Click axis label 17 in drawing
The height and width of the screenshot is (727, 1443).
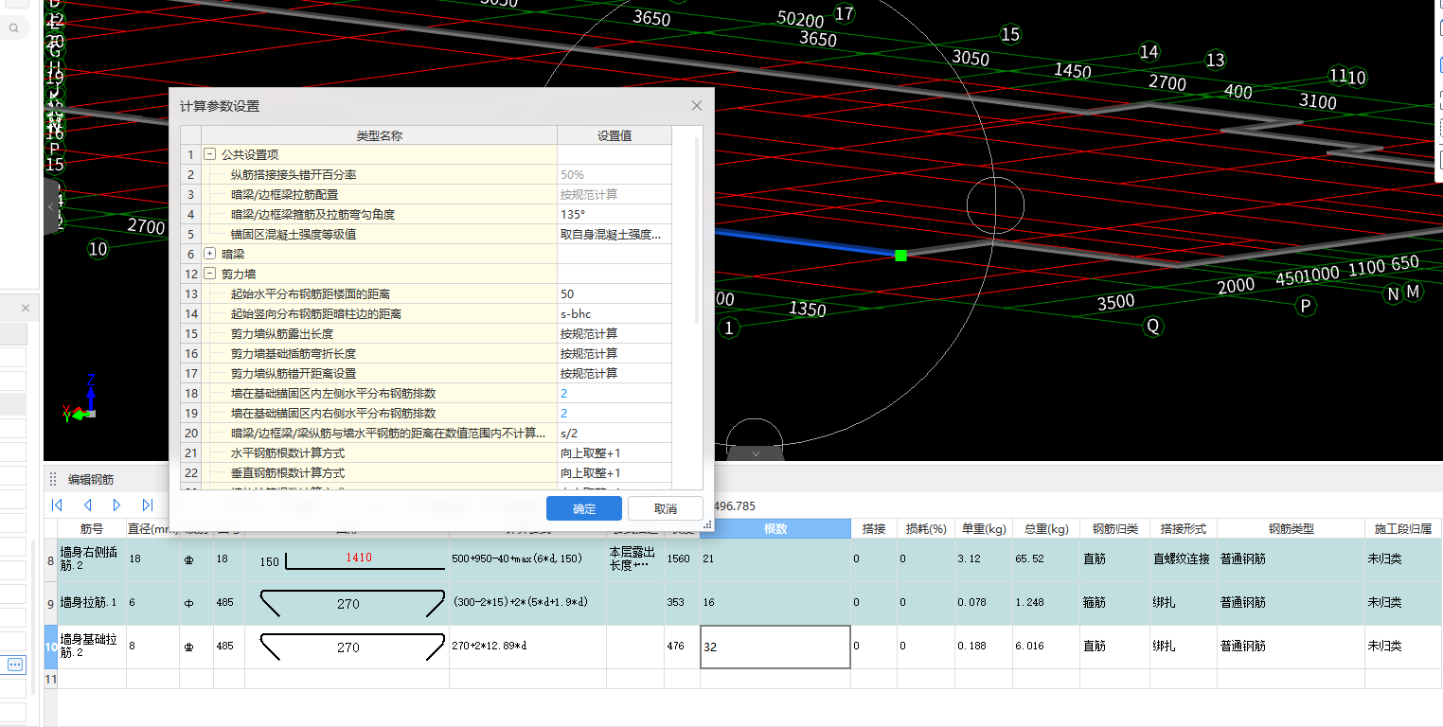844,14
